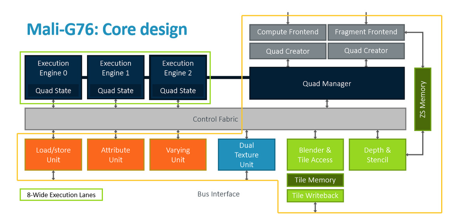Click Quad State under Execution Engine 1
Screen dimensions: 454x219
tap(115, 91)
